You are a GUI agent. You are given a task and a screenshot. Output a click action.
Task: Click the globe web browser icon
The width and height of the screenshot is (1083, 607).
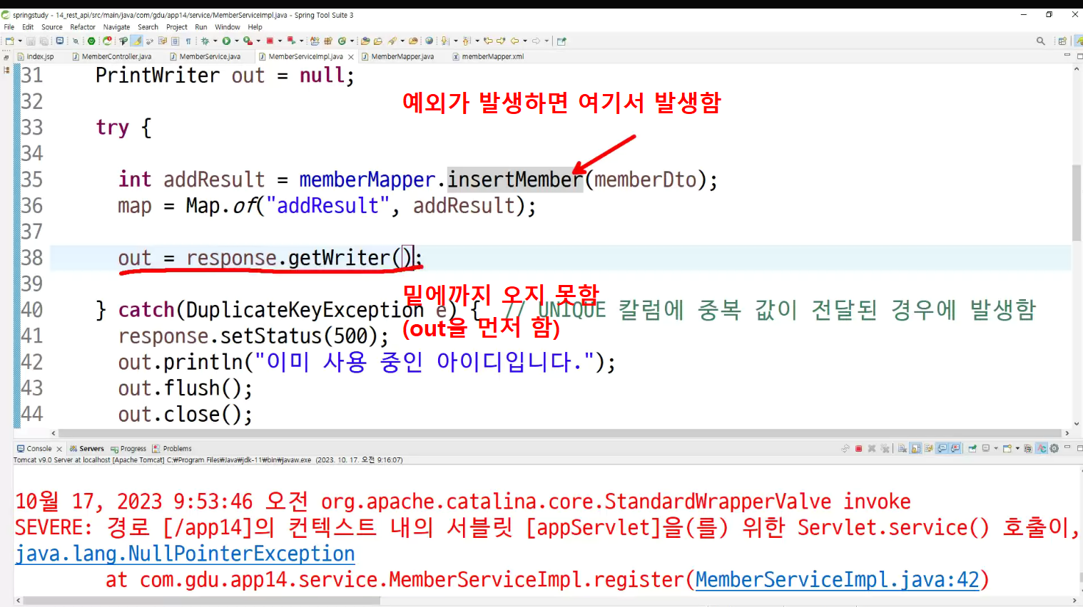tap(429, 41)
